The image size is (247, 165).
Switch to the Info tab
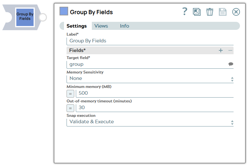pos(124,26)
